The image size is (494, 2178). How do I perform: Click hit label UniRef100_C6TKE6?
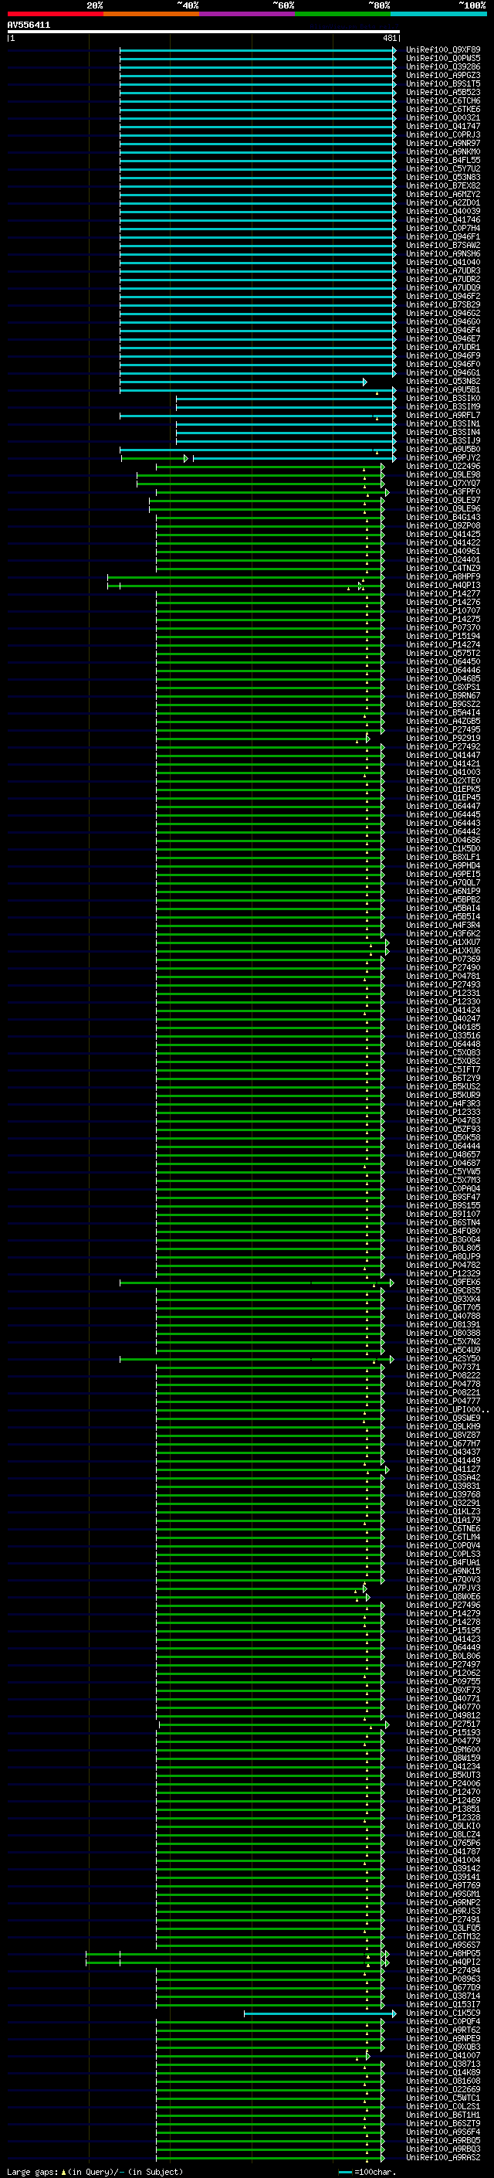pos(443,109)
